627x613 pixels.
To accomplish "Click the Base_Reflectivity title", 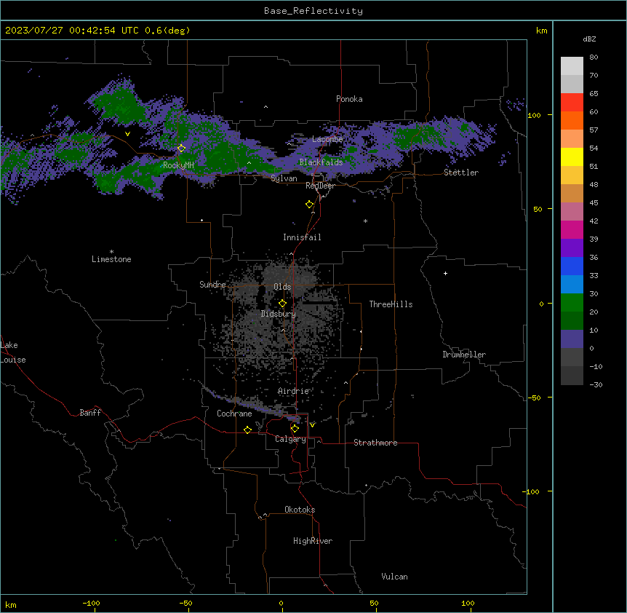I will (313, 11).
